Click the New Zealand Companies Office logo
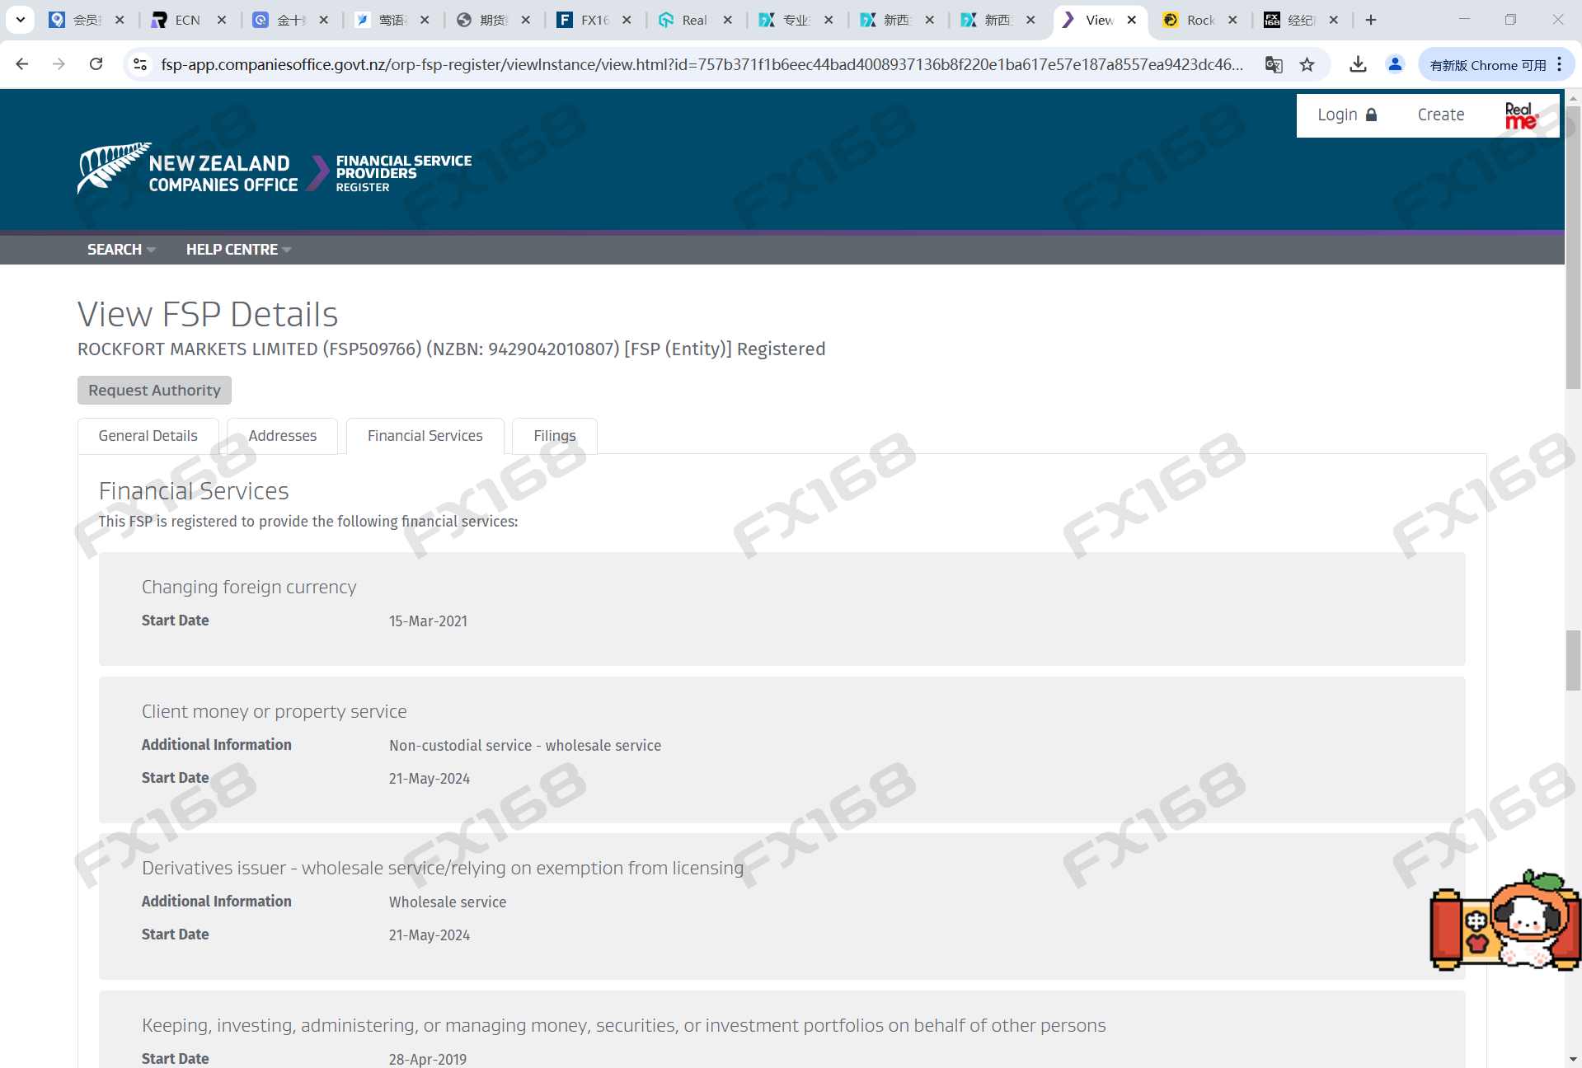This screenshot has width=1582, height=1068. (x=188, y=169)
